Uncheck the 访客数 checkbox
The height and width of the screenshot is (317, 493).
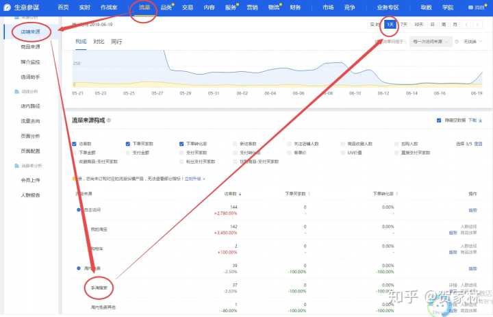(74, 144)
